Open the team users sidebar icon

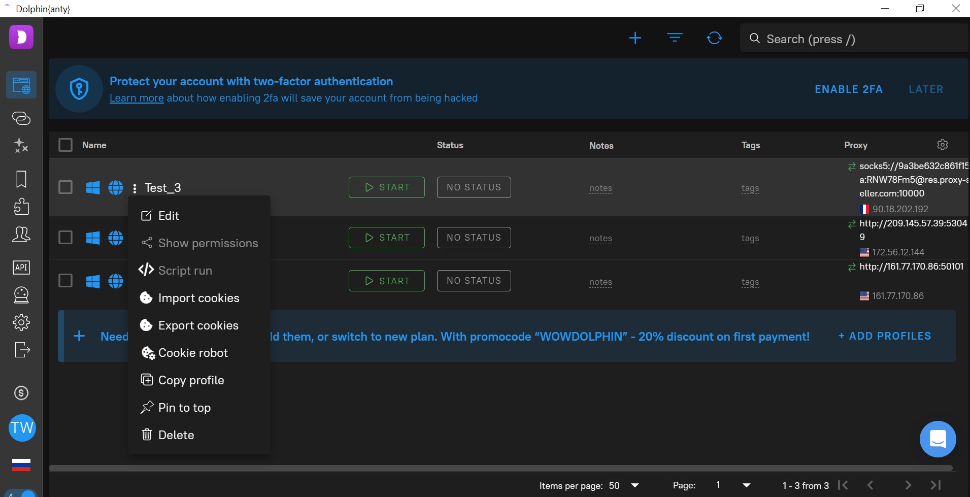(21, 234)
